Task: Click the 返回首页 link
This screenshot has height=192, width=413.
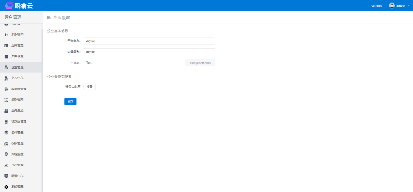Action: [x=377, y=6]
